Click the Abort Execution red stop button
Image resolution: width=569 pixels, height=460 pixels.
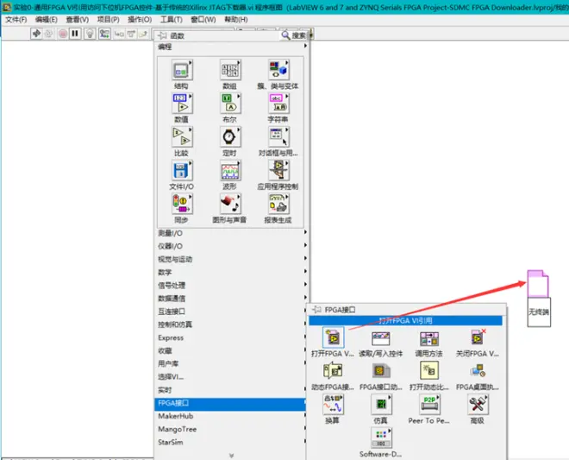(x=63, y=34)
